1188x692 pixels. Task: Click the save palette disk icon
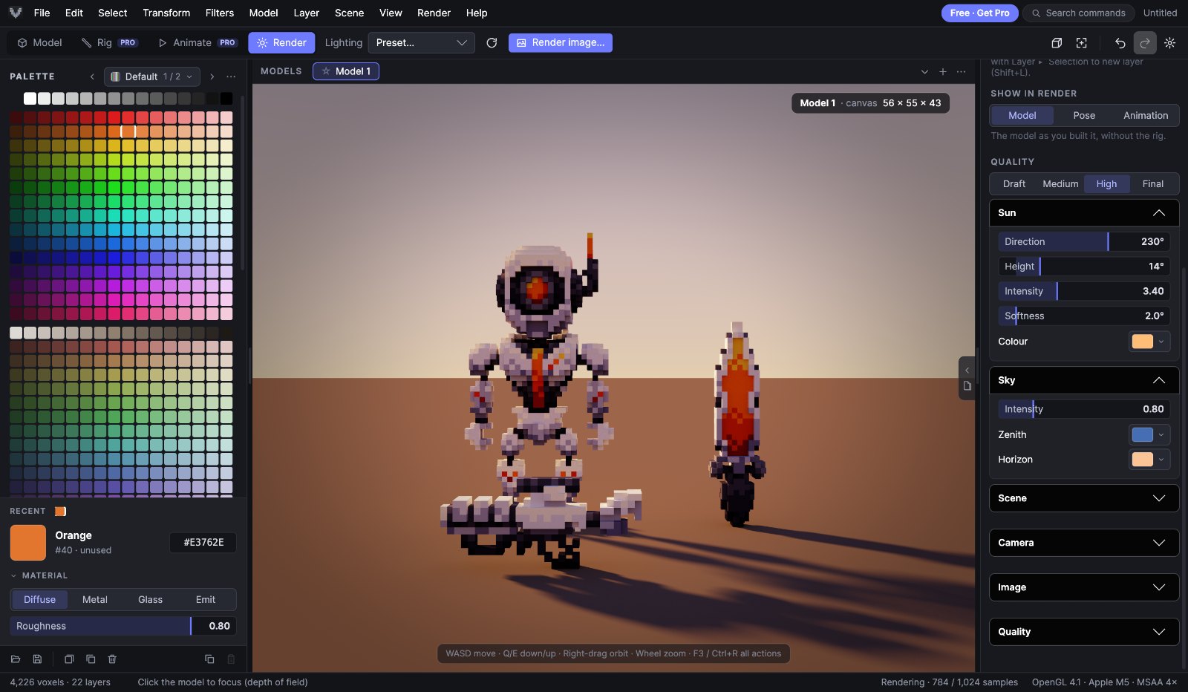click(x=37, y=659)
